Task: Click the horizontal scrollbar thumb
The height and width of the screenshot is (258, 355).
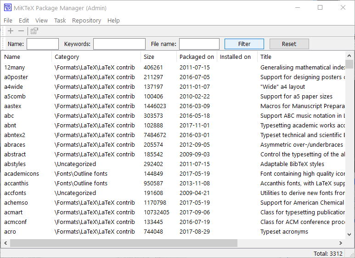Action: [124, 243]
